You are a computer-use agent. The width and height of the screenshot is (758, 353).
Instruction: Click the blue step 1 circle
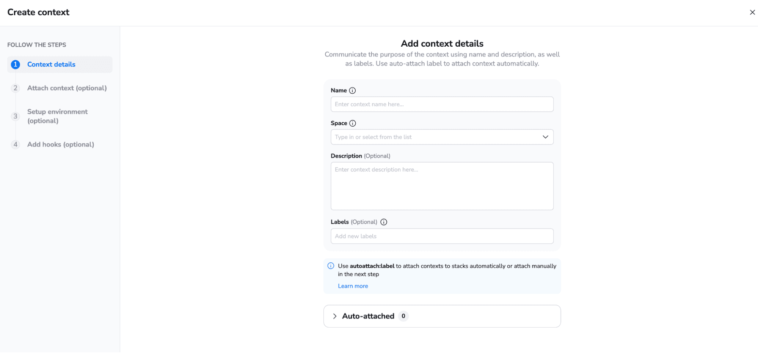click(15, 64)
